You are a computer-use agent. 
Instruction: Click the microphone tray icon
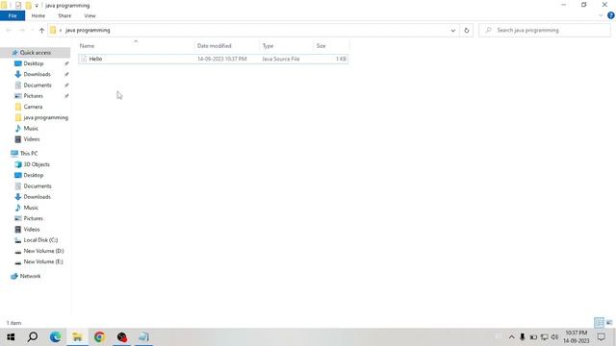pos(522,337)
